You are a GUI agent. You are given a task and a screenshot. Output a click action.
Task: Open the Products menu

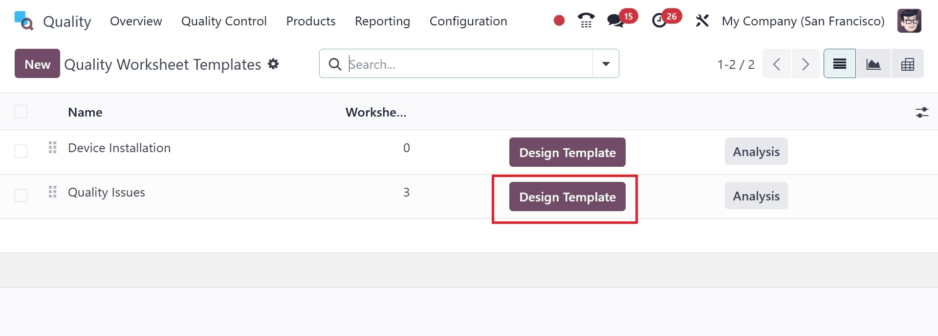tap(311, 21)
